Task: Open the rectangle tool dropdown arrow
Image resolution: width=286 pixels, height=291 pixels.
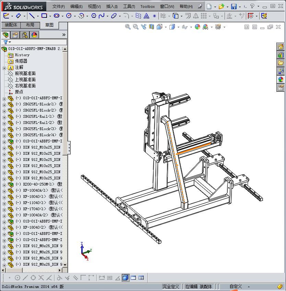Action: [x=50, y=16]
